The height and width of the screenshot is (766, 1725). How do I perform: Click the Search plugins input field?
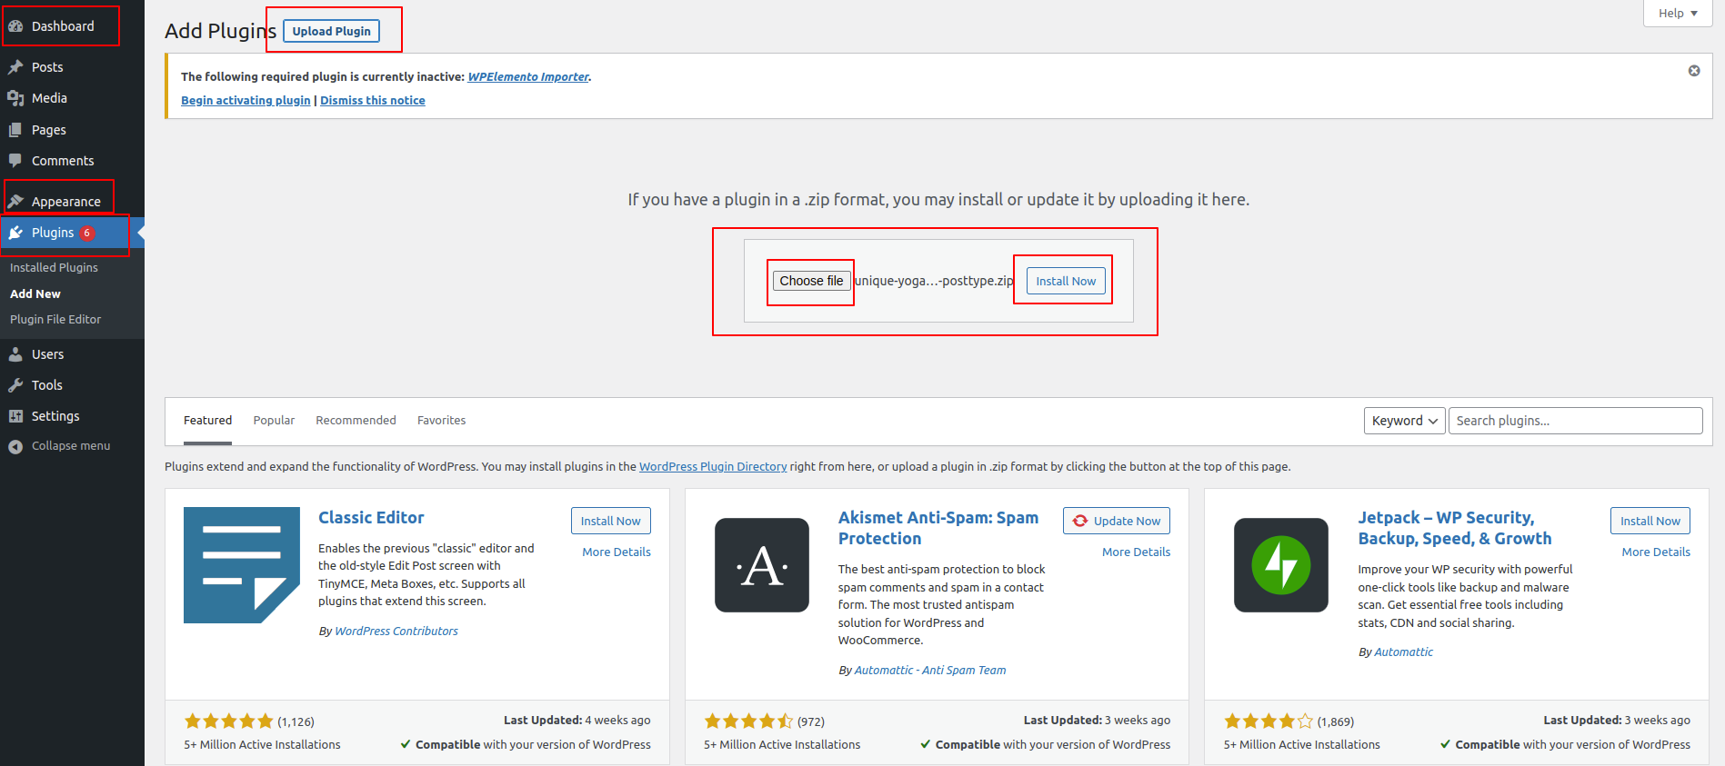(1575, 421)
